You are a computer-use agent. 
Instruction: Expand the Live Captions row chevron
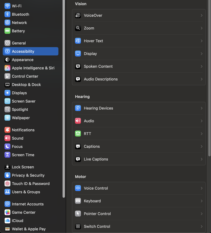click(x=201, y=159)
